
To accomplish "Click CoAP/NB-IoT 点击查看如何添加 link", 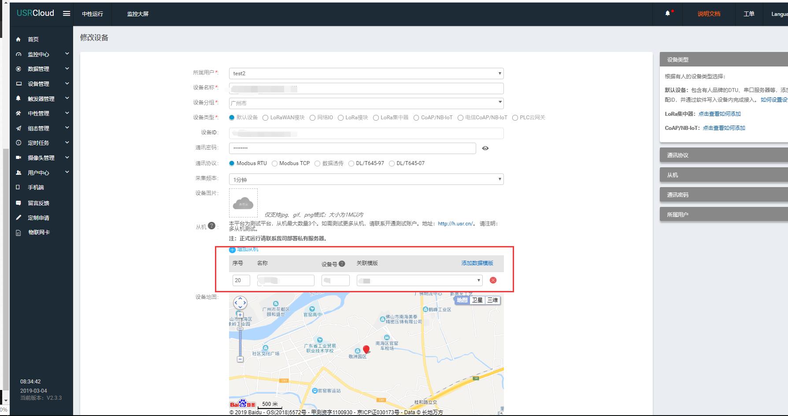I will [x=724, y=128].
